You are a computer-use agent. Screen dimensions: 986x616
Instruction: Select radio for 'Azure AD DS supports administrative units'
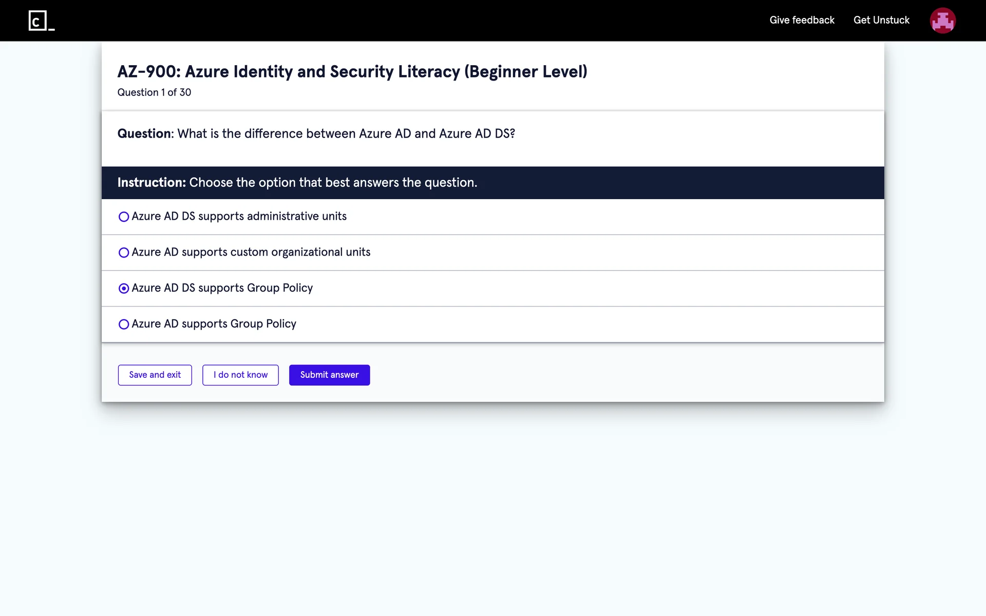click(124, 217)
